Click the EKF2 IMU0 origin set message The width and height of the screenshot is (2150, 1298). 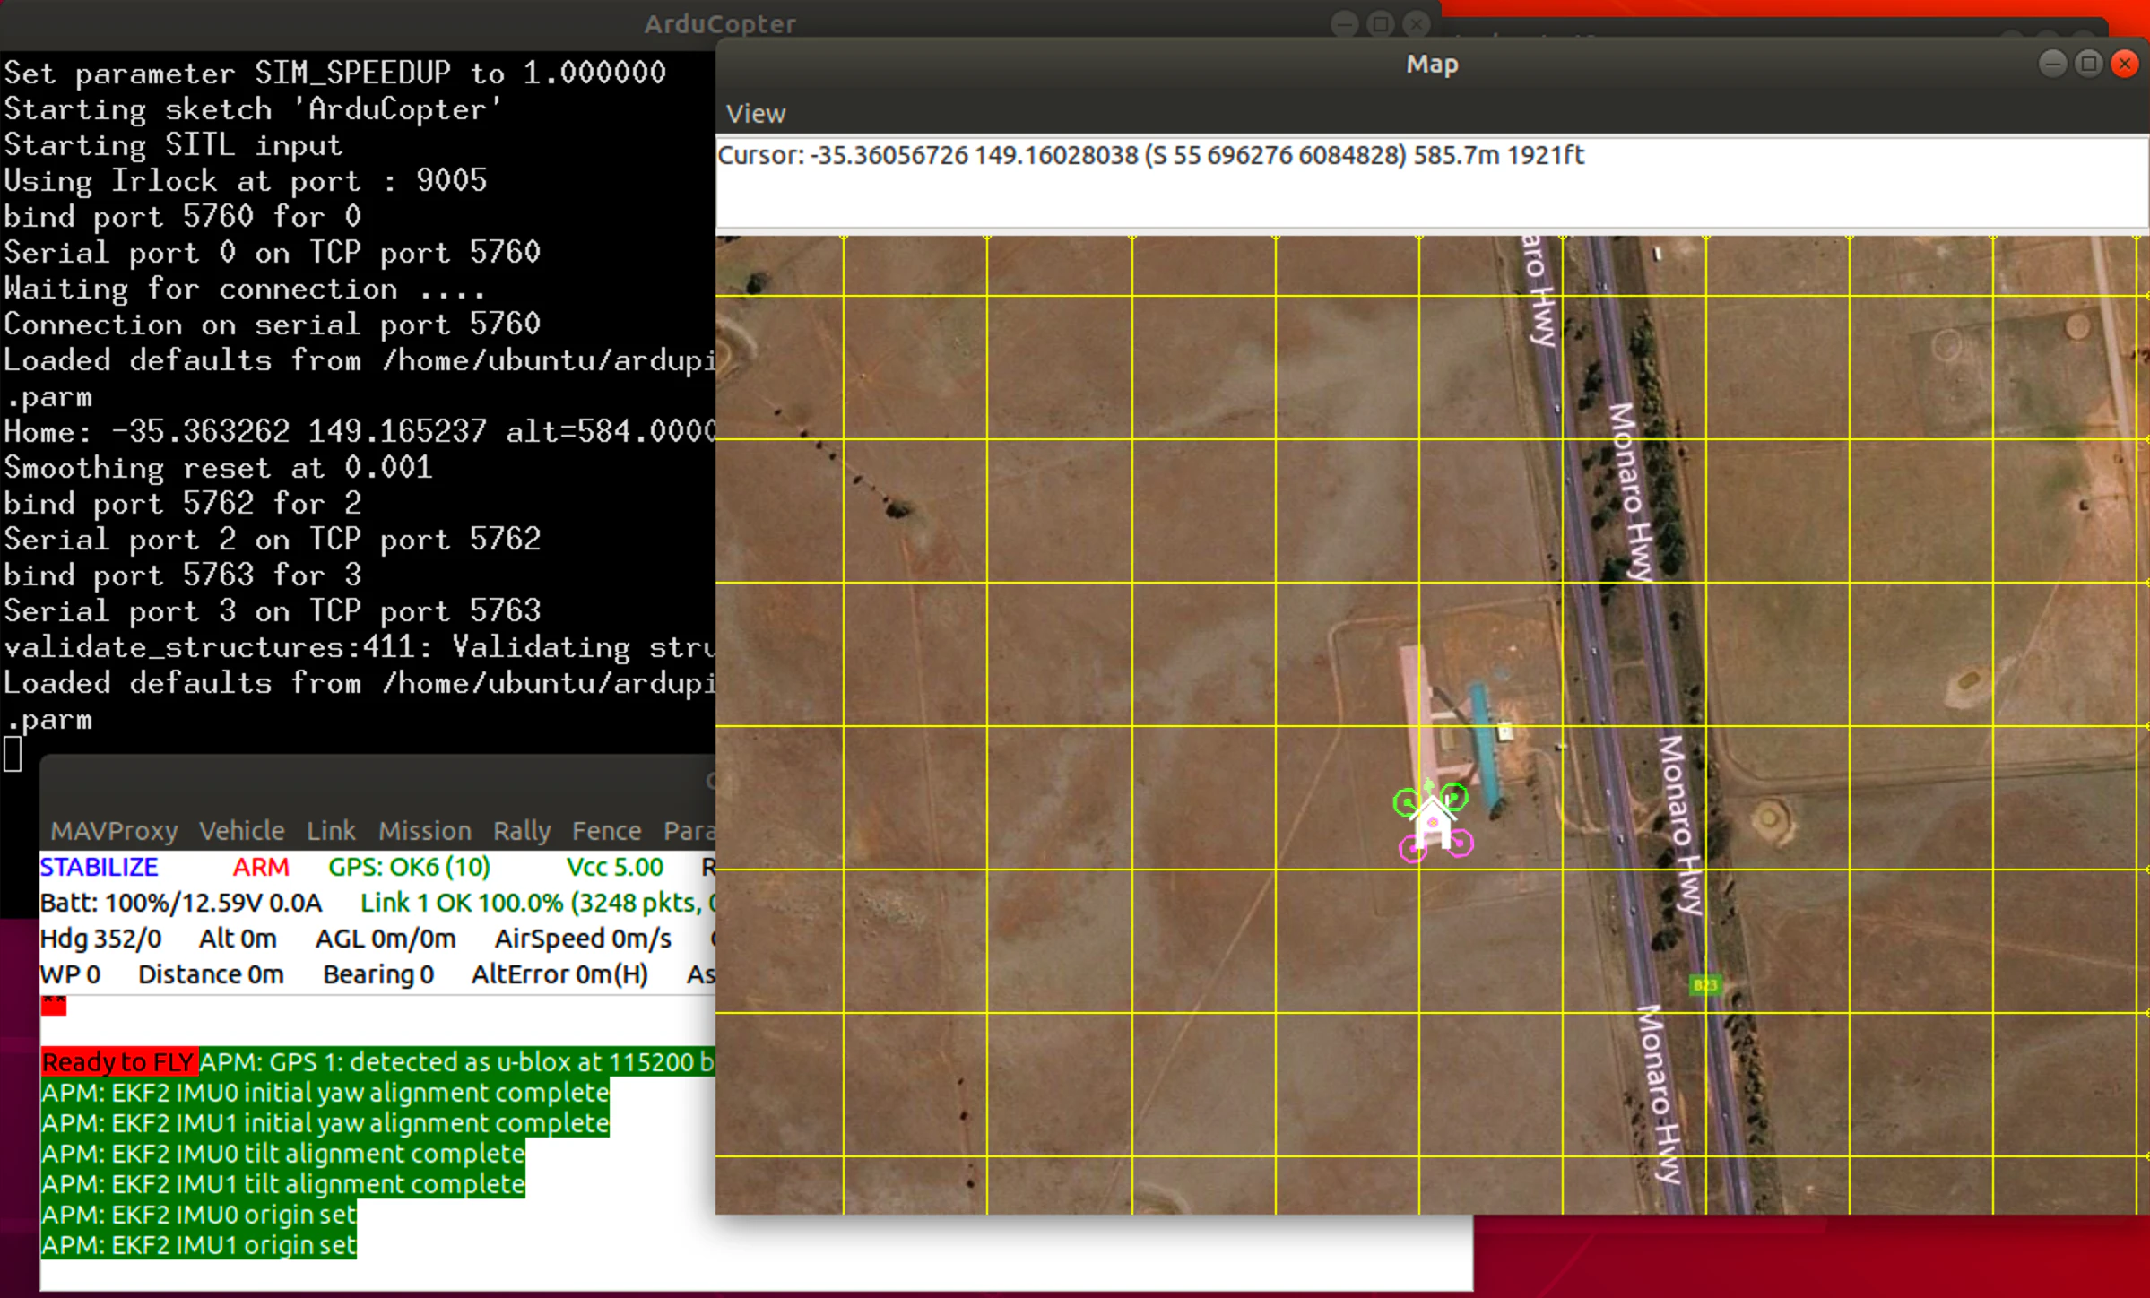click(199, 1215)
